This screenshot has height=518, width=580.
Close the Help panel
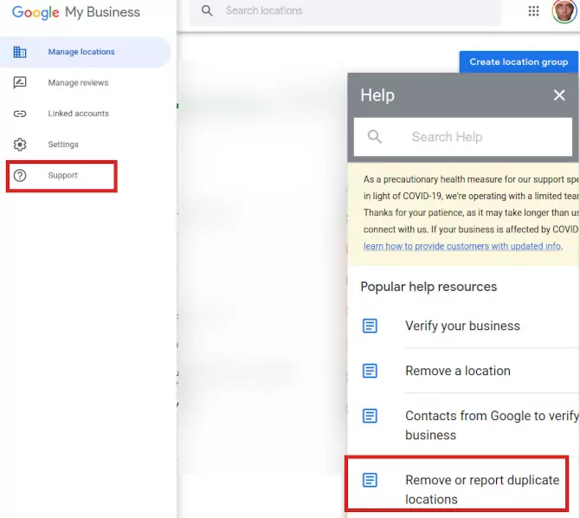559,95
